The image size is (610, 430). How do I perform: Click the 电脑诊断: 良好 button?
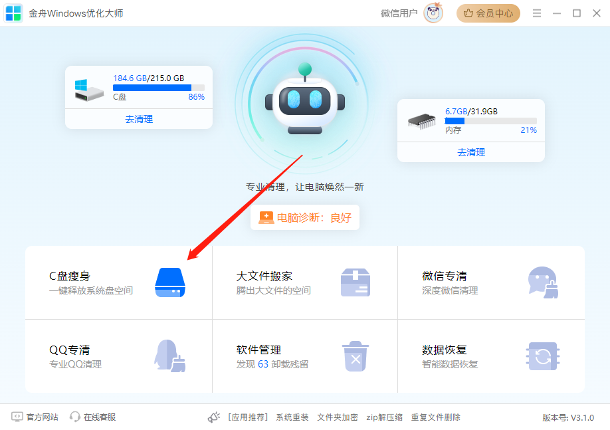click(305, 217)
